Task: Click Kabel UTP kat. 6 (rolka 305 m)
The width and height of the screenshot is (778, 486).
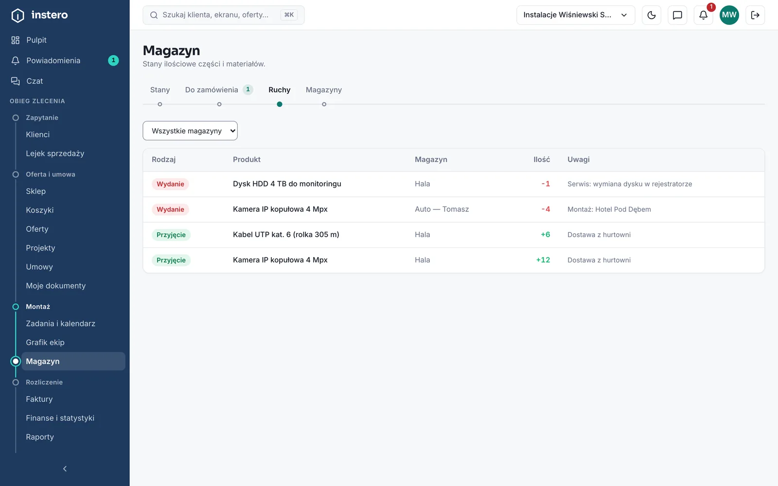Action: (286, 235)
